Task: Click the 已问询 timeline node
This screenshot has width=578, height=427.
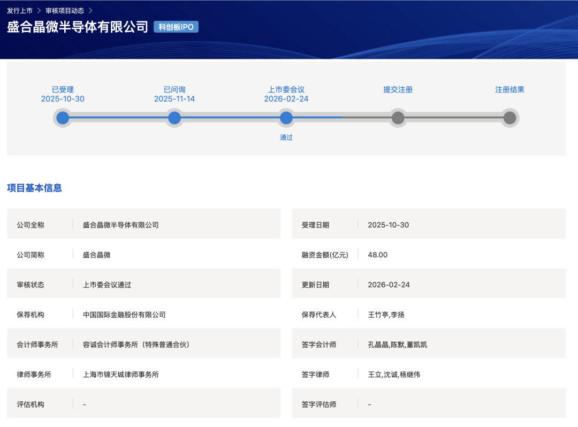Action: click(x=174, y=118)
